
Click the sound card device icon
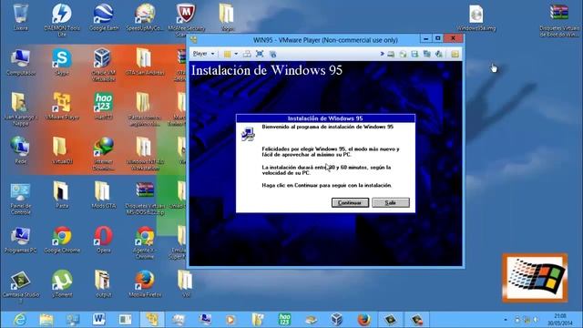(439, 55)
